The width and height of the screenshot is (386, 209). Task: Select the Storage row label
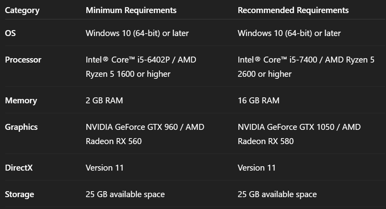pos(19,194)
